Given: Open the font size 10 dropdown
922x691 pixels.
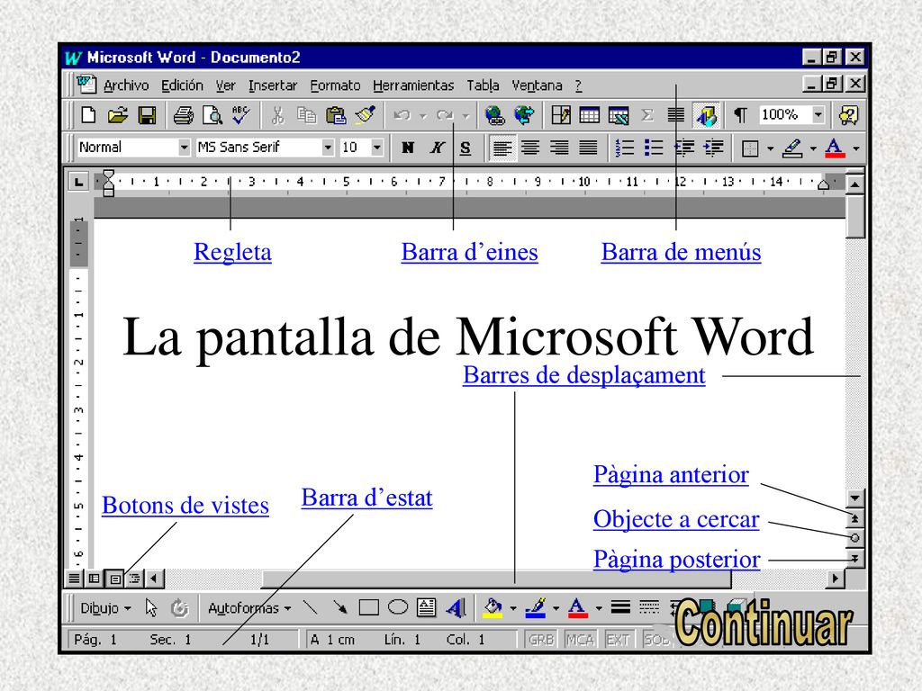Looking at the screenshot, I should (x=377, y=148).
